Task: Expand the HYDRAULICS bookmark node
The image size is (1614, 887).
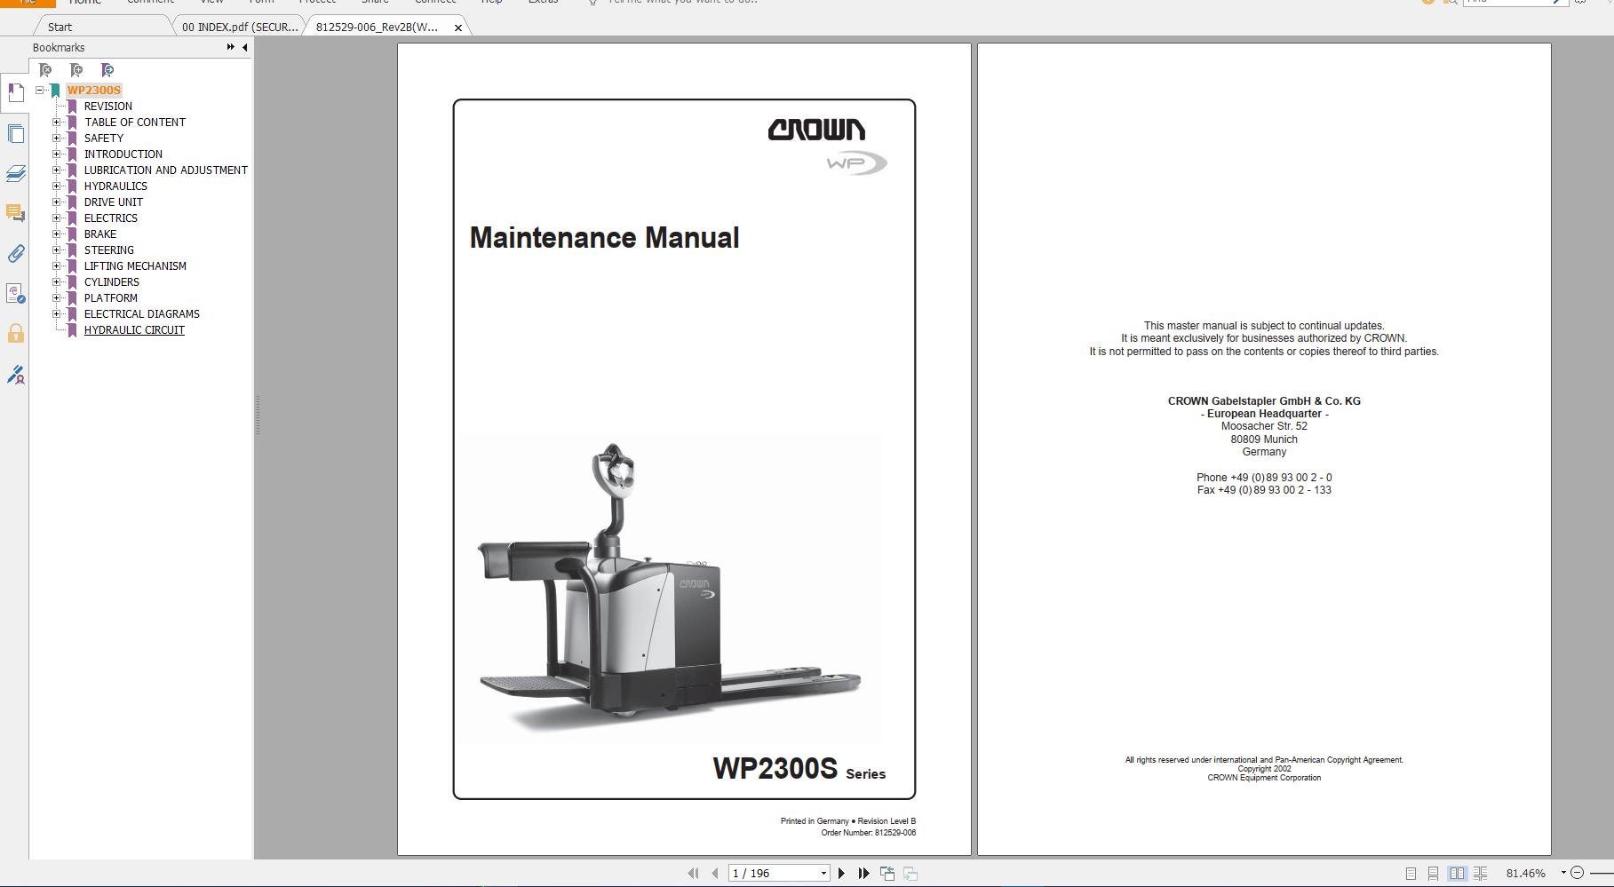Action: point(57,186)
